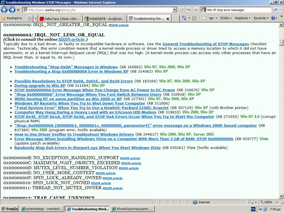Click the Print icon
This screenshot has height=213, width=284.
[211, 18]
